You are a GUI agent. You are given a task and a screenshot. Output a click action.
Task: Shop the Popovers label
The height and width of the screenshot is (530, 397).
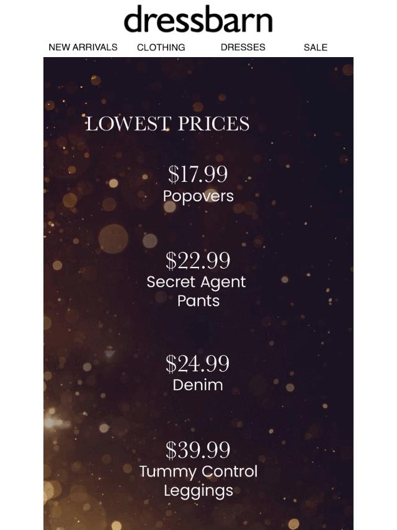pyautogui.click(x=198, y=196)
